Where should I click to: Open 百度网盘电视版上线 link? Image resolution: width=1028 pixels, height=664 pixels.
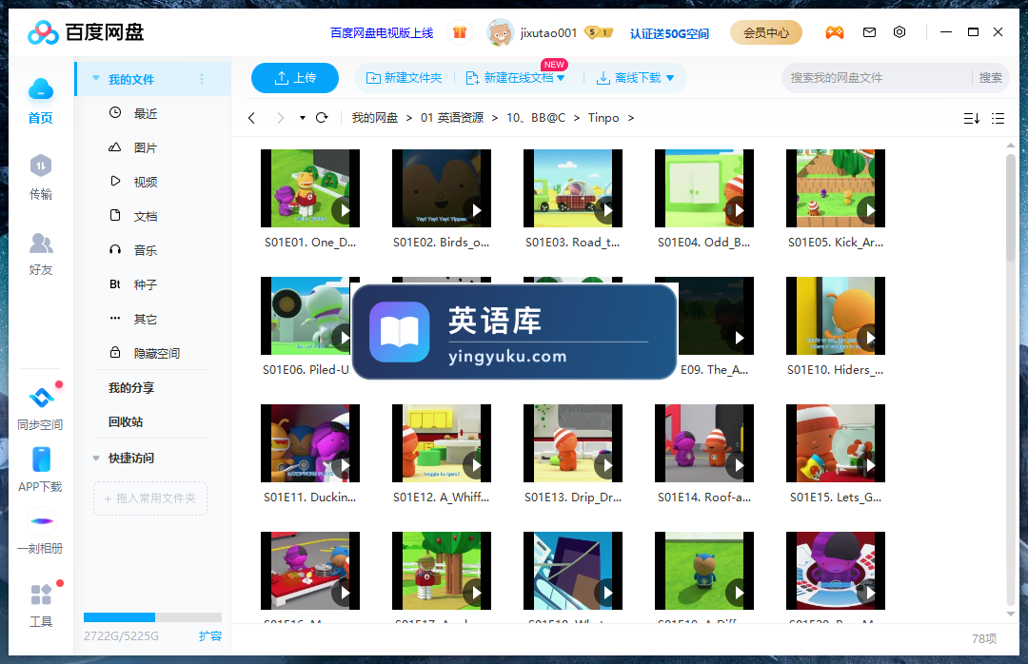coord(382,32)
